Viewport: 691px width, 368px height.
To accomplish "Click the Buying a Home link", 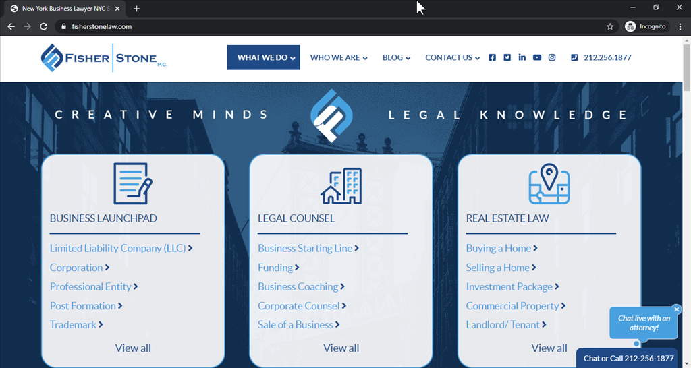I will coord(498,248).
